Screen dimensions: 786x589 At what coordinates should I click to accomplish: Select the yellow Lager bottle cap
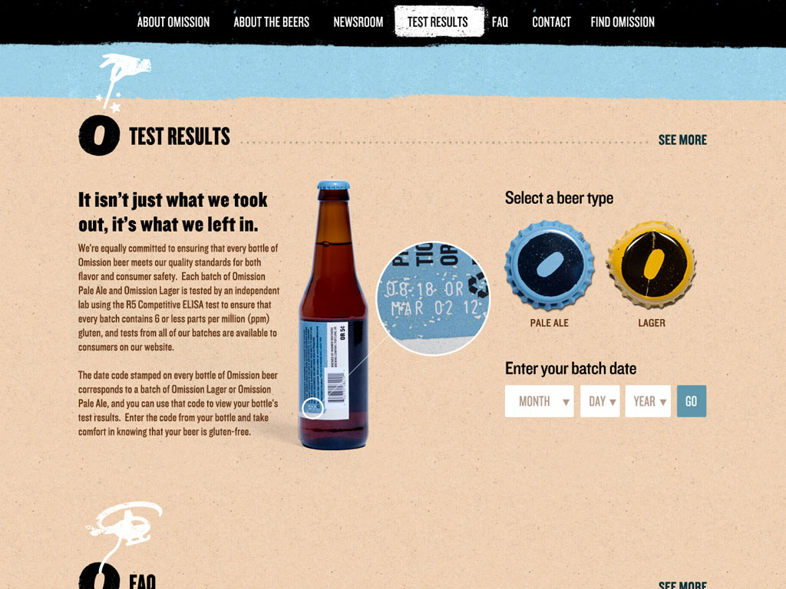click(652, 265)
